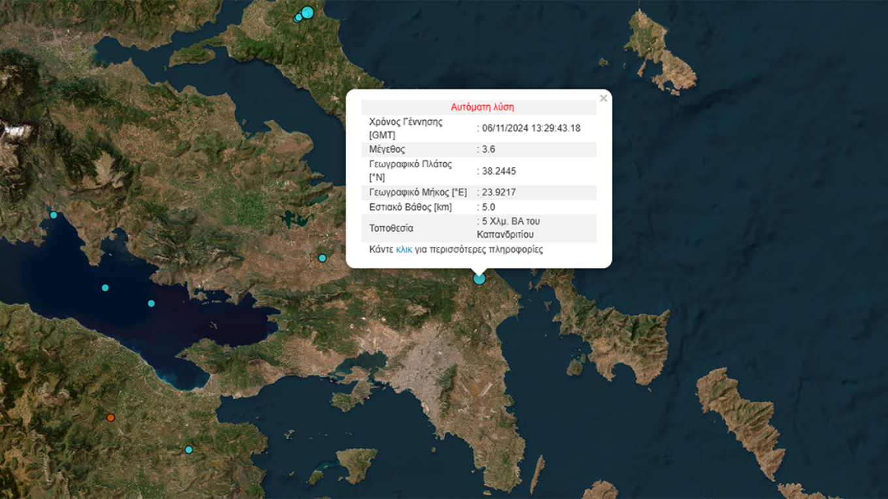Dismiss the earthquake info popup
The image size is (888, 499).
603,98
